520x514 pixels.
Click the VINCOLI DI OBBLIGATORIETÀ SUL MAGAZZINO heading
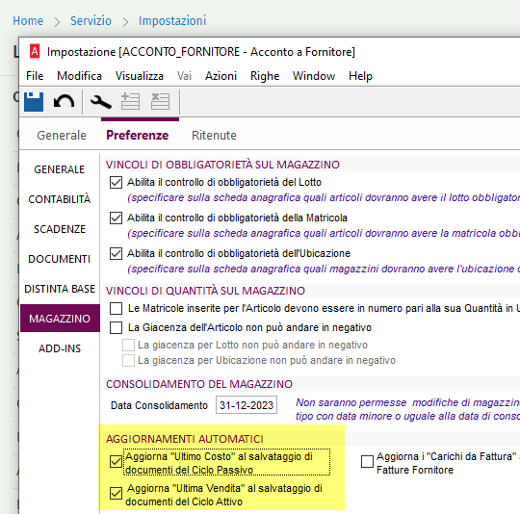coord(222,165)
